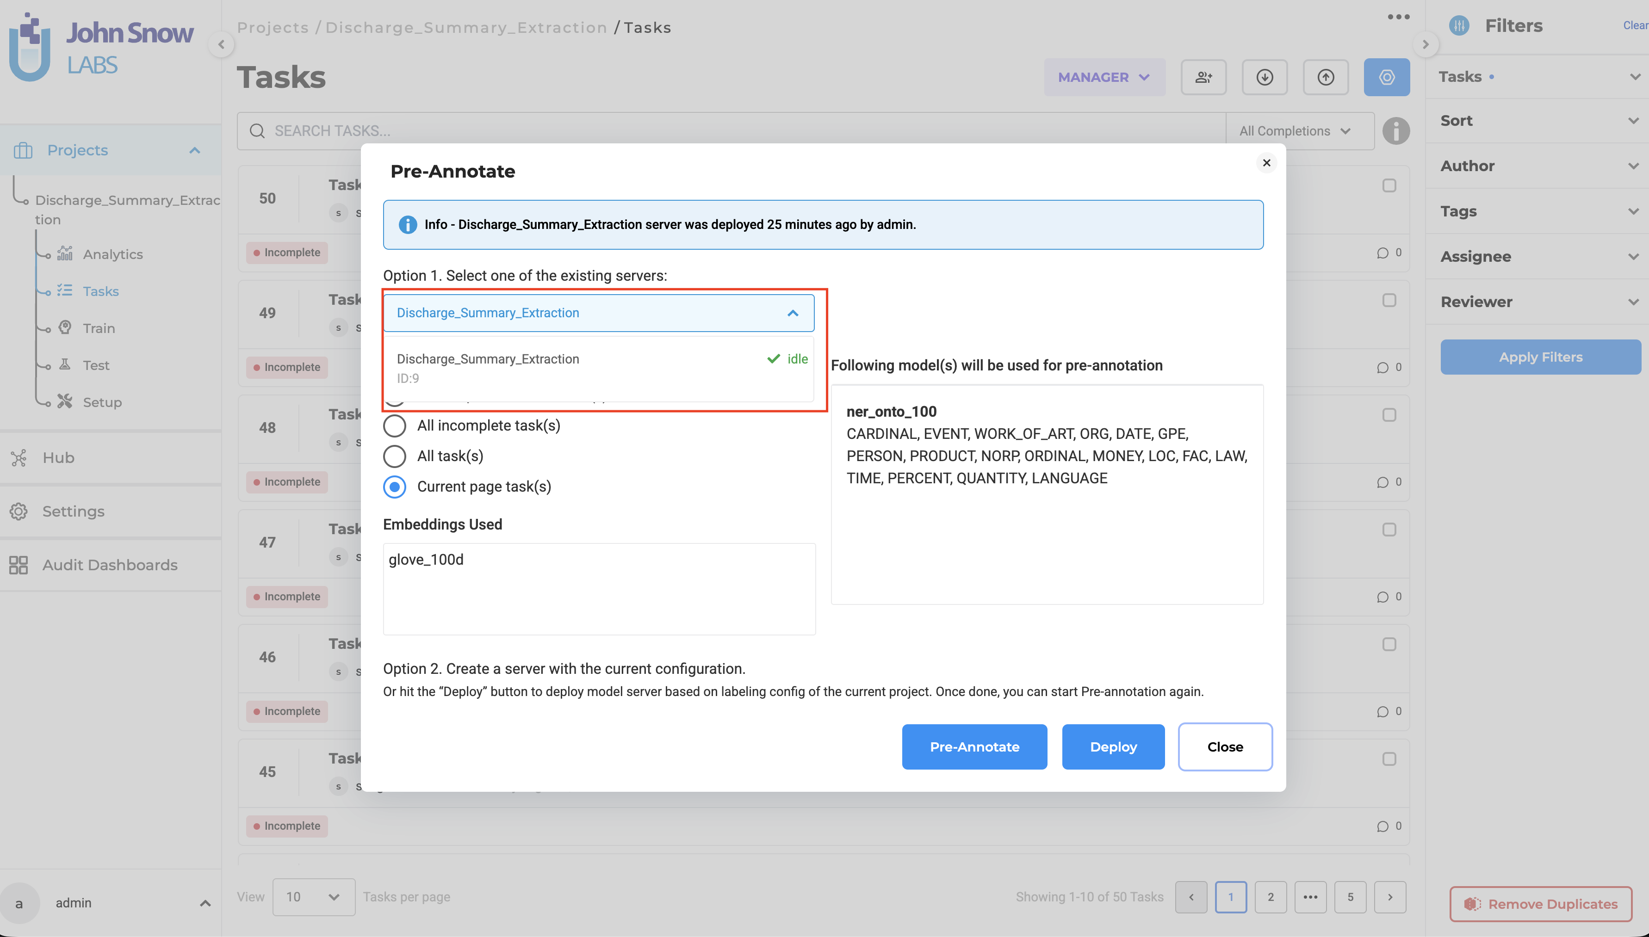The height and width of the screenshot is (937, 1649).
Task: Open project Setup from sidebar
Action: coord(102,401)
